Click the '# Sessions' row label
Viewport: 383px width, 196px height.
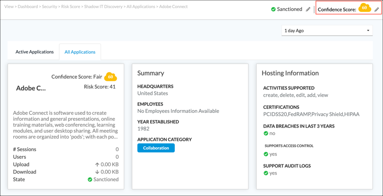coord(25,150)
